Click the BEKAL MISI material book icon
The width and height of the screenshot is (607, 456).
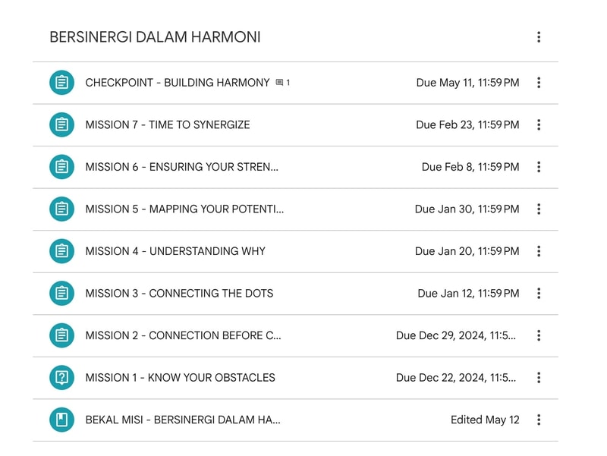coord(61,420)
